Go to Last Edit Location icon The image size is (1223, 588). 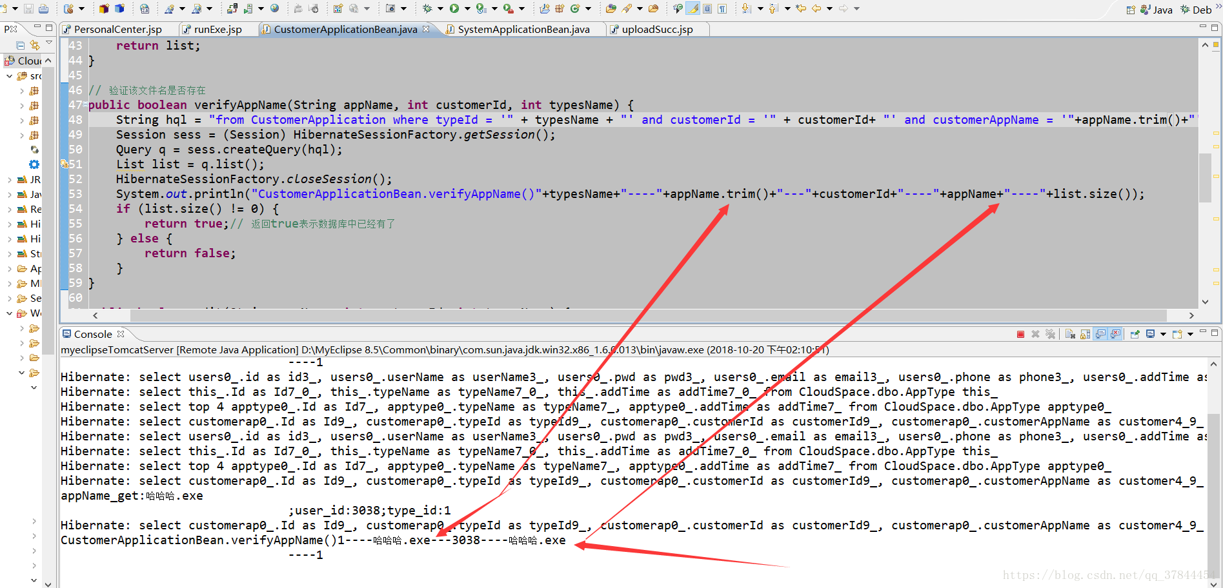(801, 8)
